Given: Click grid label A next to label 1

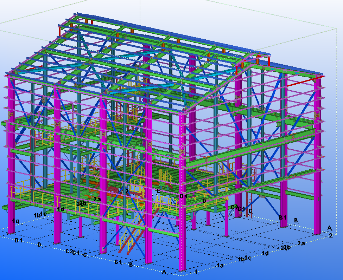Looking at the screenshot, I should tap(164, 272).
